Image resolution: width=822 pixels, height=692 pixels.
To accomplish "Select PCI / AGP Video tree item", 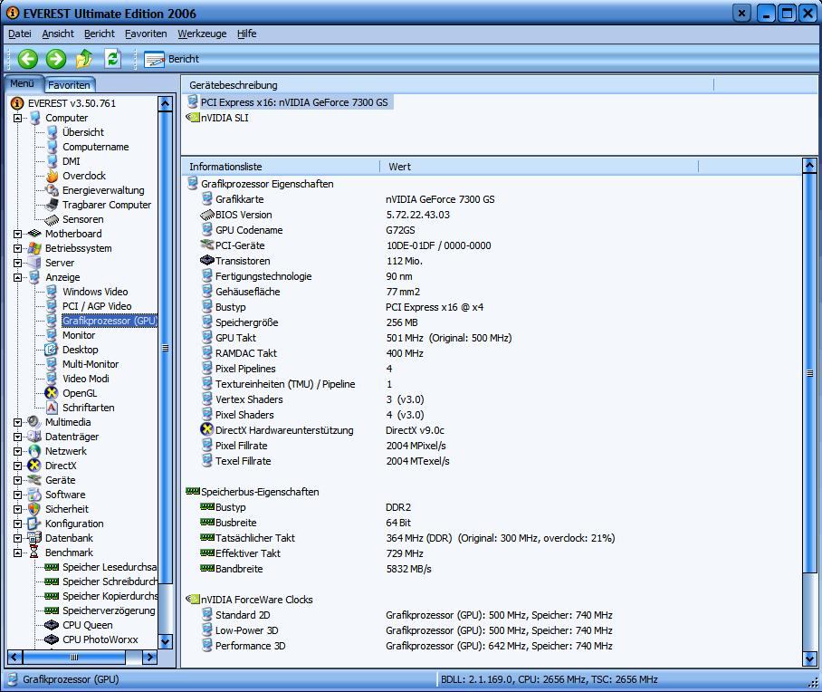I will tap(97, 306).
